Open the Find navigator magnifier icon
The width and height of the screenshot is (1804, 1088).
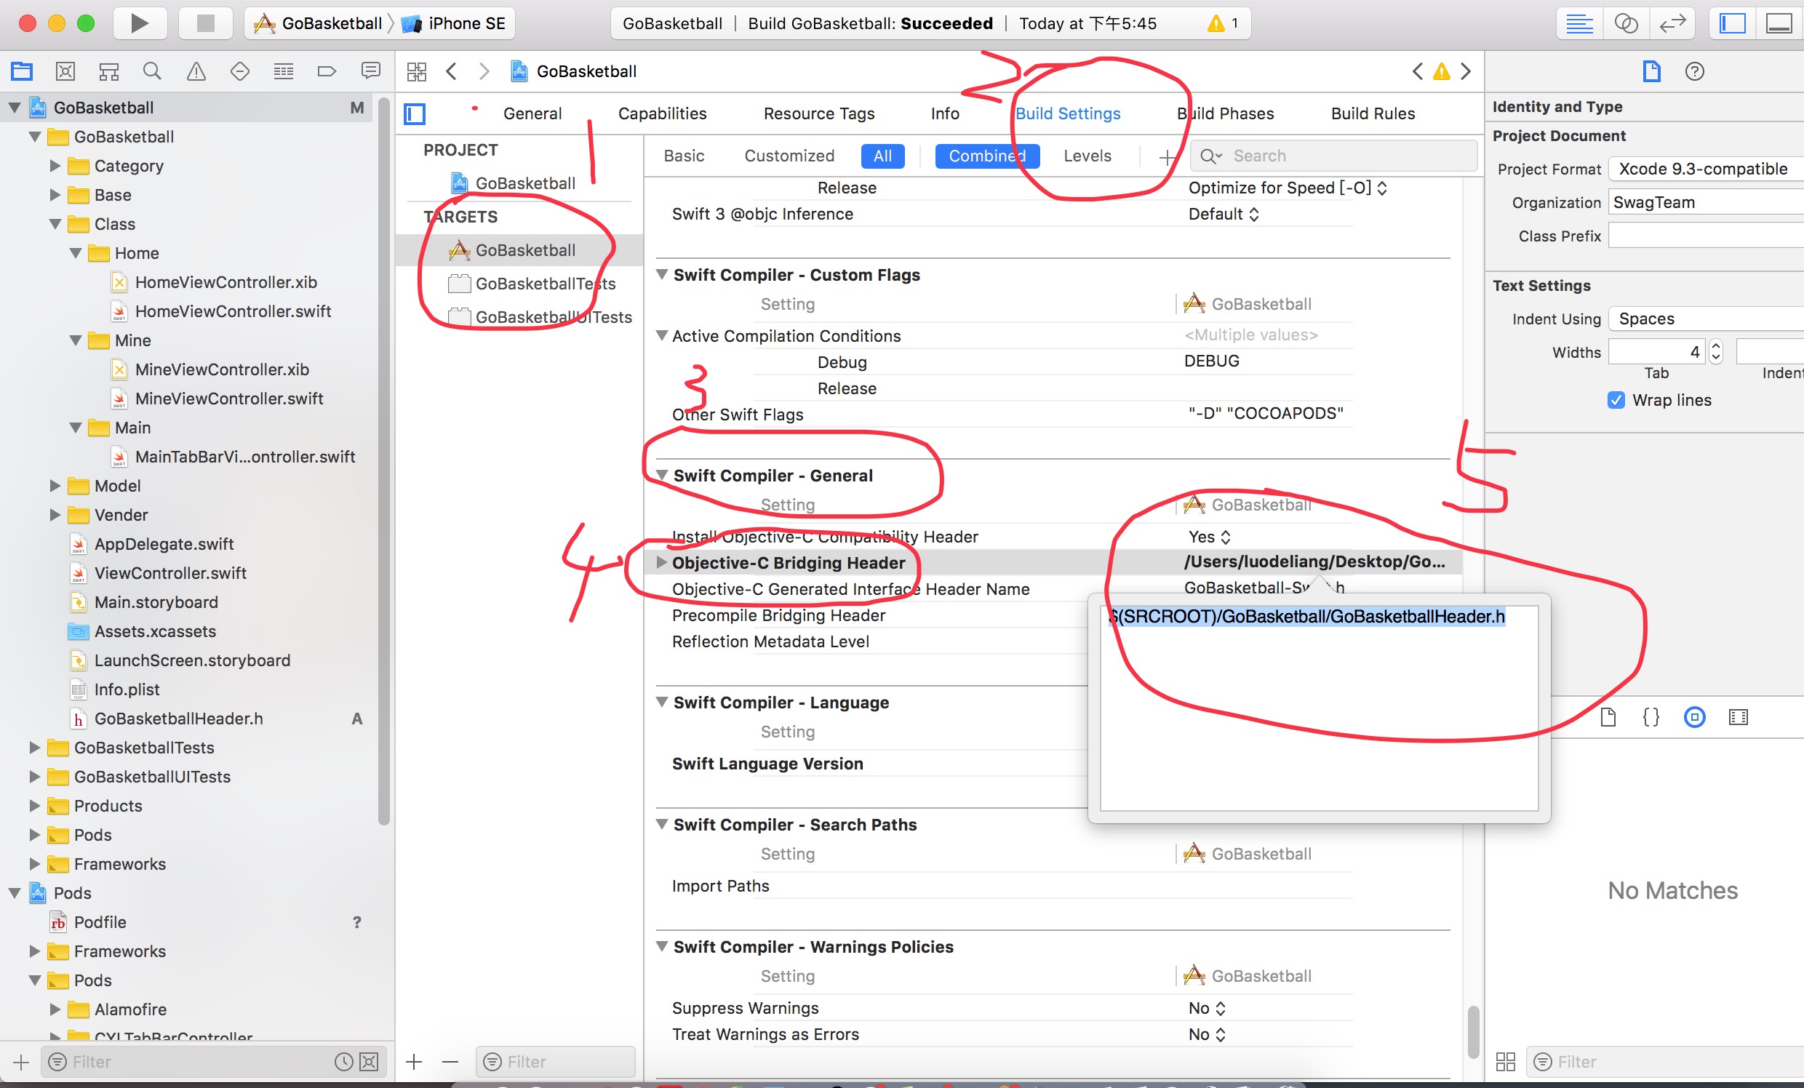(151, 71)
